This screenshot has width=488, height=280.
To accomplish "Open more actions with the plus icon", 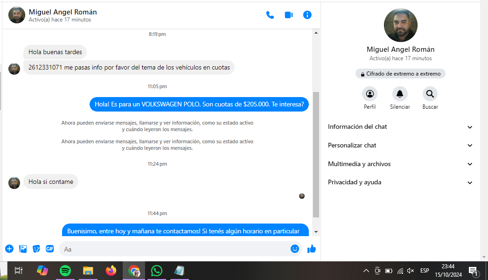I will 9,249.
